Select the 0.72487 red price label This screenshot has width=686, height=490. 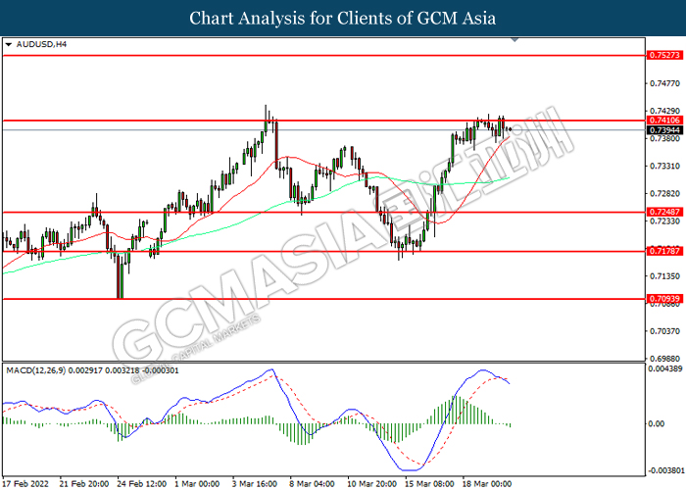tap(664, 213)
